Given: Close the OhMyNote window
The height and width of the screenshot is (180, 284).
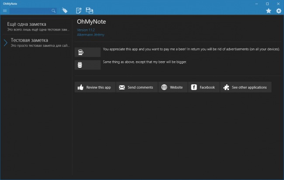Looking at the screenshot, I should click(278, 3).
